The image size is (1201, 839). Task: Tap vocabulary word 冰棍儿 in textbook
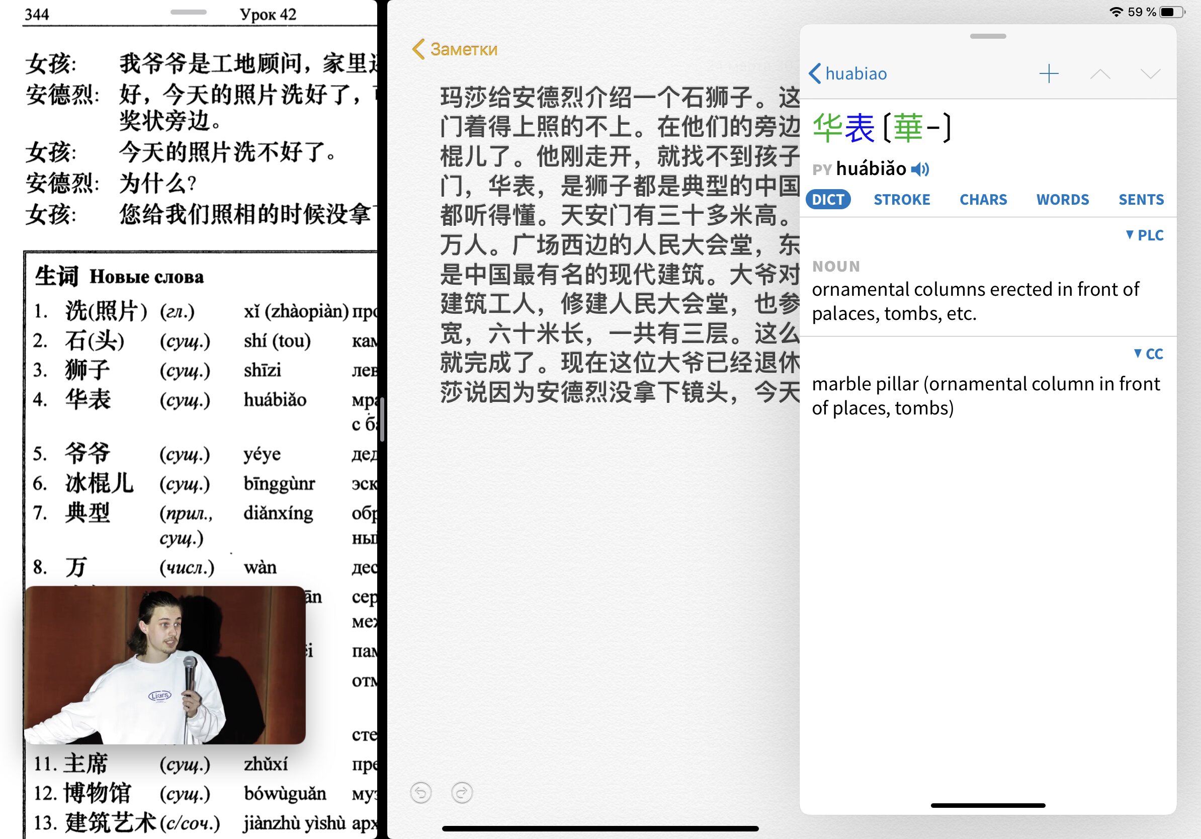click(x=100, y=483)
